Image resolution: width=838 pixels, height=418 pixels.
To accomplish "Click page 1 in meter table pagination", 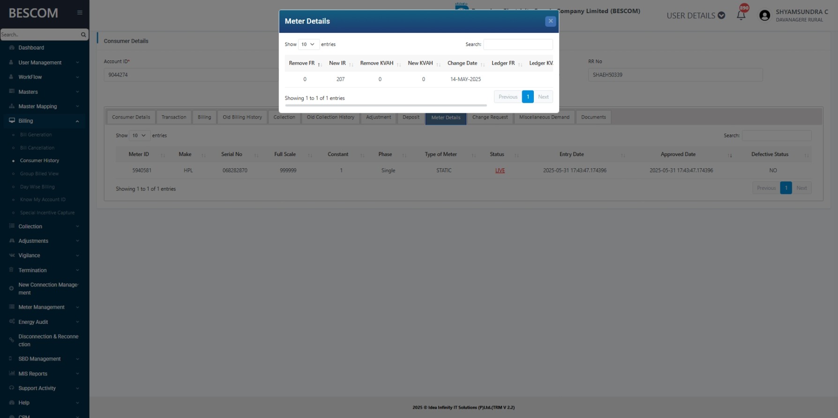I will click(x=786, y=188).
